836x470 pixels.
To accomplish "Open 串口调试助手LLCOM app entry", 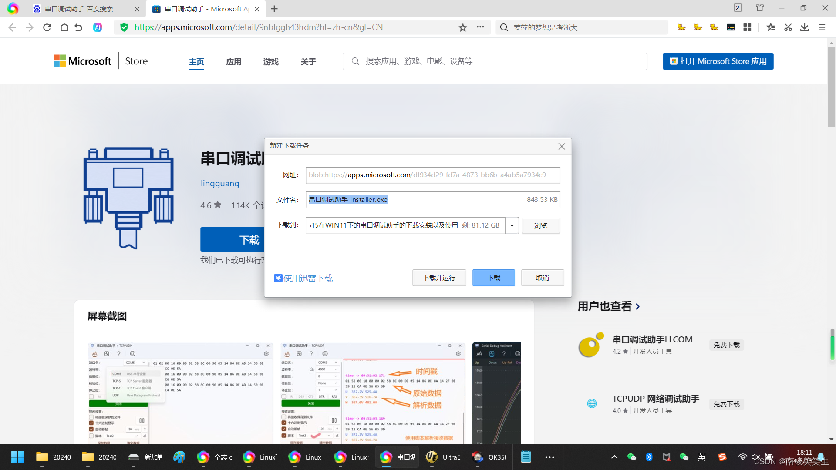I will [x=652, y=339].
